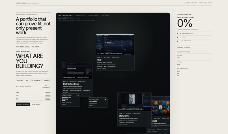Open the Distribution Desk card screenshot thumbnail
This screenshot has width=228, height=134.
[x=77, y=71]
